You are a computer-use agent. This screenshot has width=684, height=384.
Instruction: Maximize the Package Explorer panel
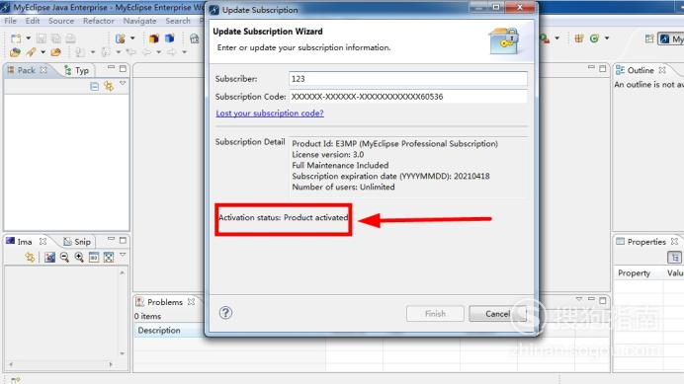click(x=123, y=68)
